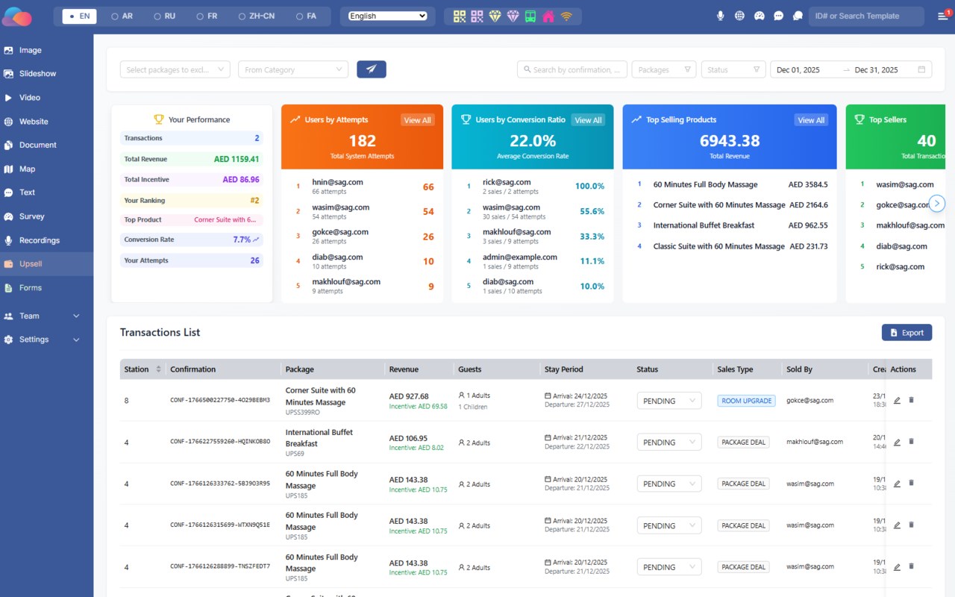Image resolution: width=955 pixels, height=597 pixels.
Task: Click the pink house icon in toolbar
Action: (x=548, y=16)
